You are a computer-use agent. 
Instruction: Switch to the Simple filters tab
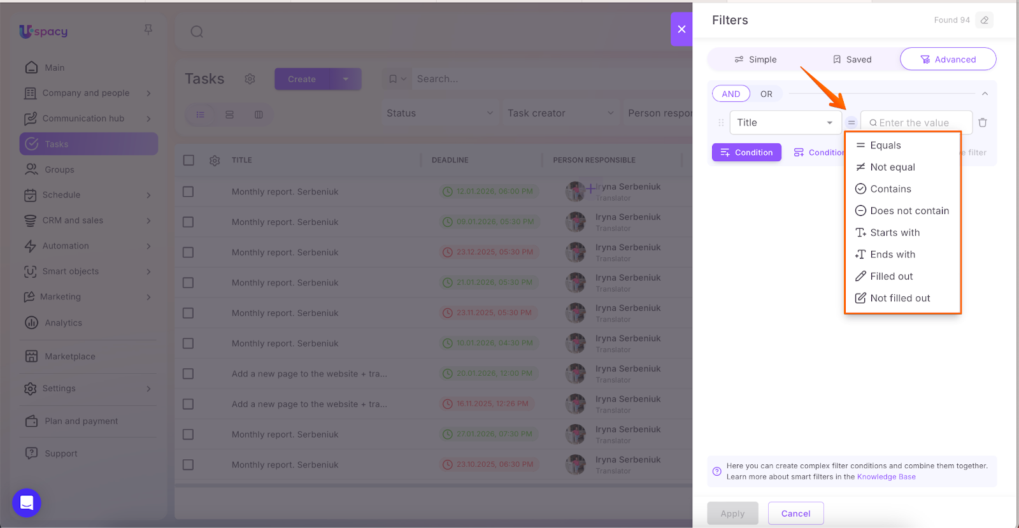pos(756,60)
